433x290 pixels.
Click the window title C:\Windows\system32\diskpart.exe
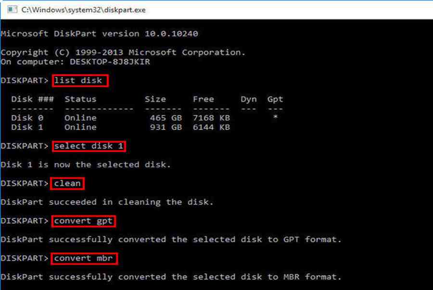[x=83, y=10]
